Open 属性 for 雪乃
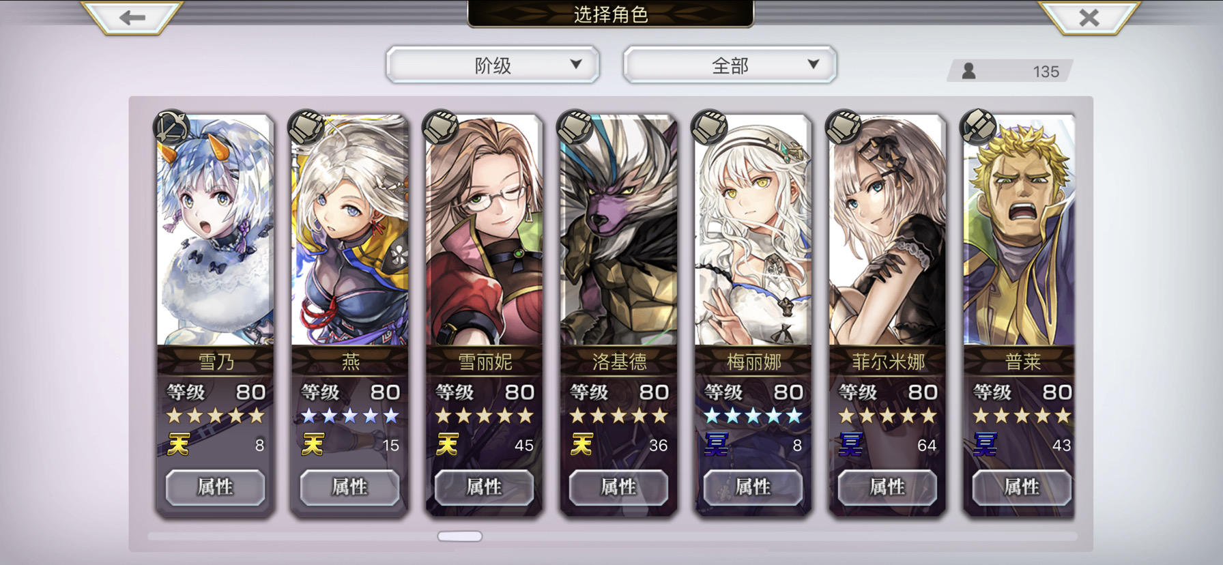Screen dimensions: 1223x565 click(215, 487)
